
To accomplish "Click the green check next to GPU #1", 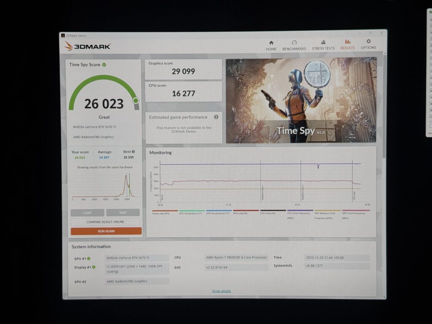I will click(x=89, y=259).
